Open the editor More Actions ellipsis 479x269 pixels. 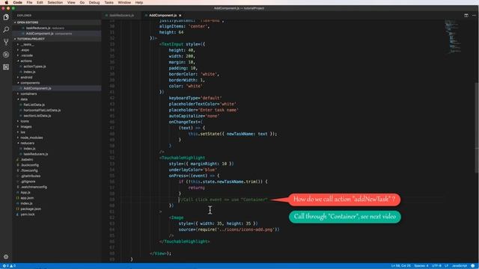click(x=474, y=15)
